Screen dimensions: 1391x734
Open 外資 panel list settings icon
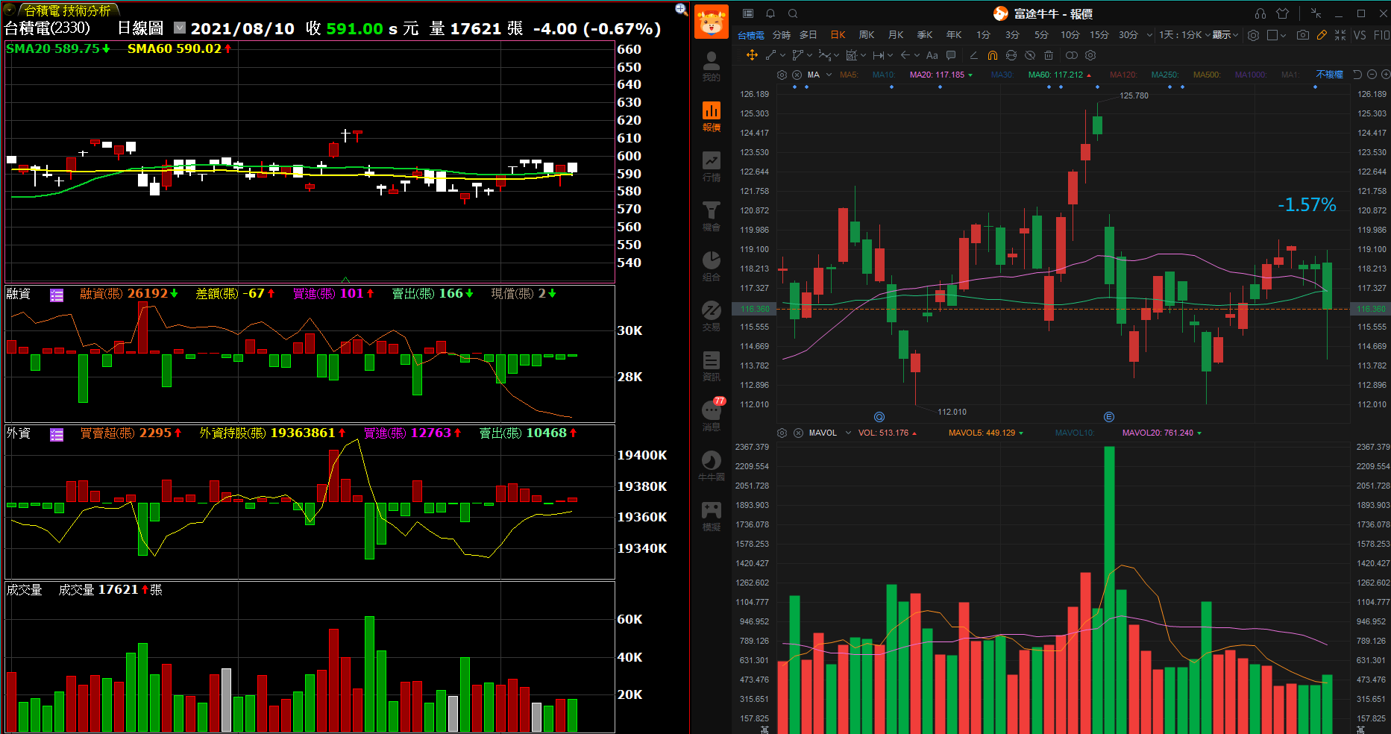point(57,434)
